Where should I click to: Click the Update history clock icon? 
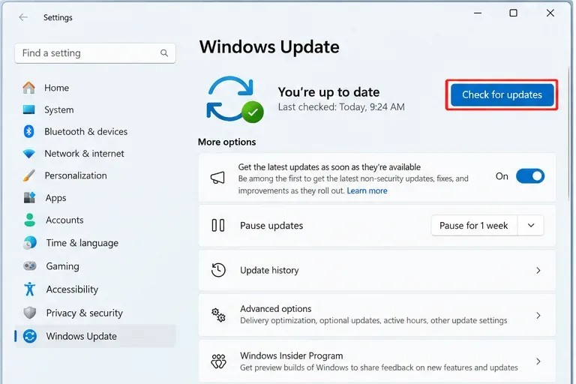218,270
